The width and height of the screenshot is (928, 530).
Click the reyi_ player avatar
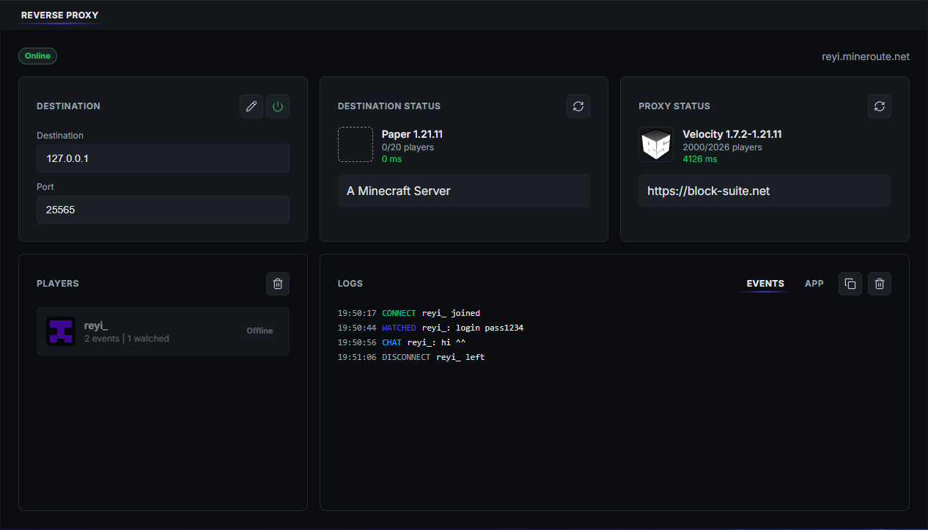point(61,331)
